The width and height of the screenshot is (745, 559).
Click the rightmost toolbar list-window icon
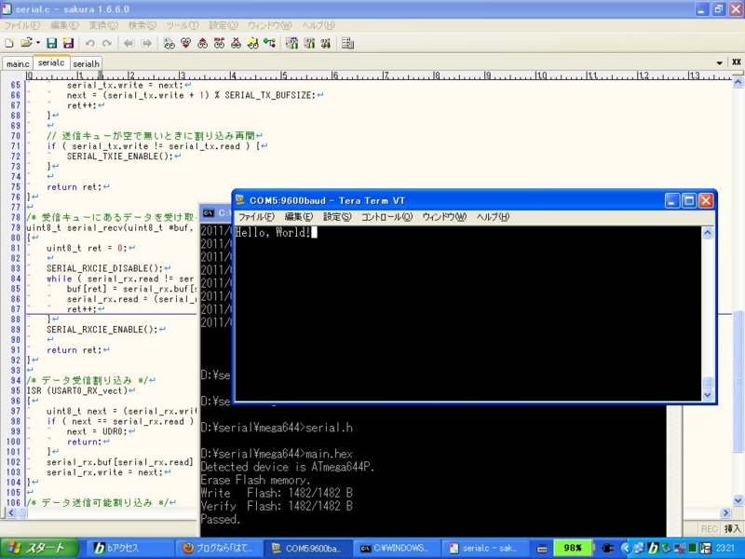pos(347,43)
